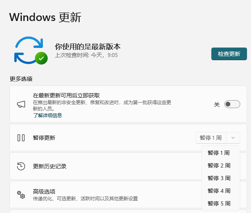Choose 暂停 3 周 in the dropdown list
The image size is (251, 213).
click(221, 178)
